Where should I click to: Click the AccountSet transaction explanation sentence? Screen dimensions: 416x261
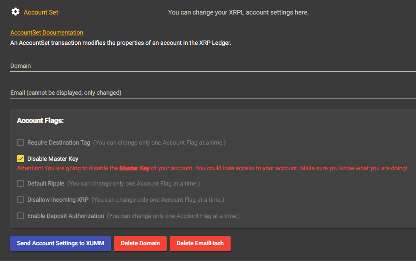[121, 43]
